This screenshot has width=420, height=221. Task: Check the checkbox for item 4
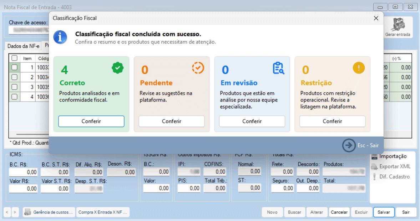15,97
